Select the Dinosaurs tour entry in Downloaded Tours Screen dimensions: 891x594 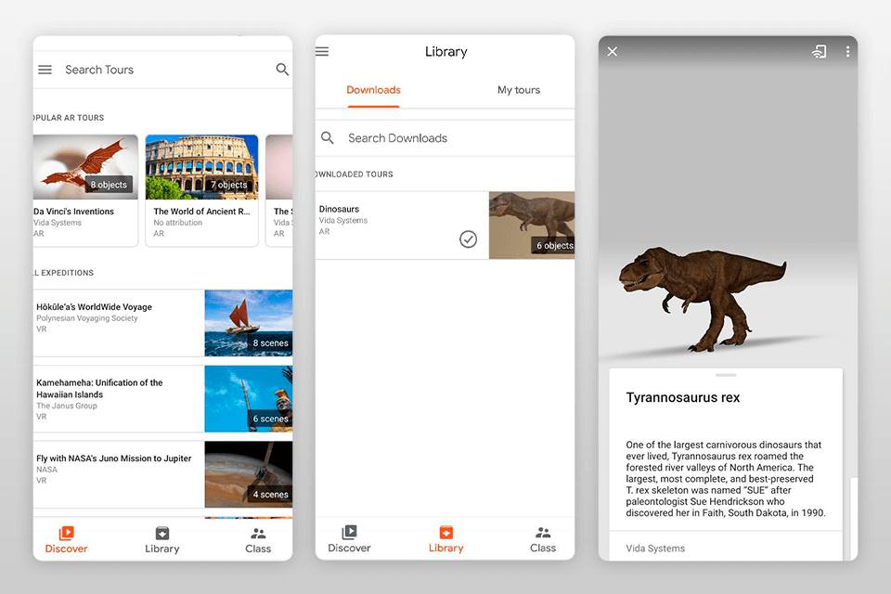point(390,215)
